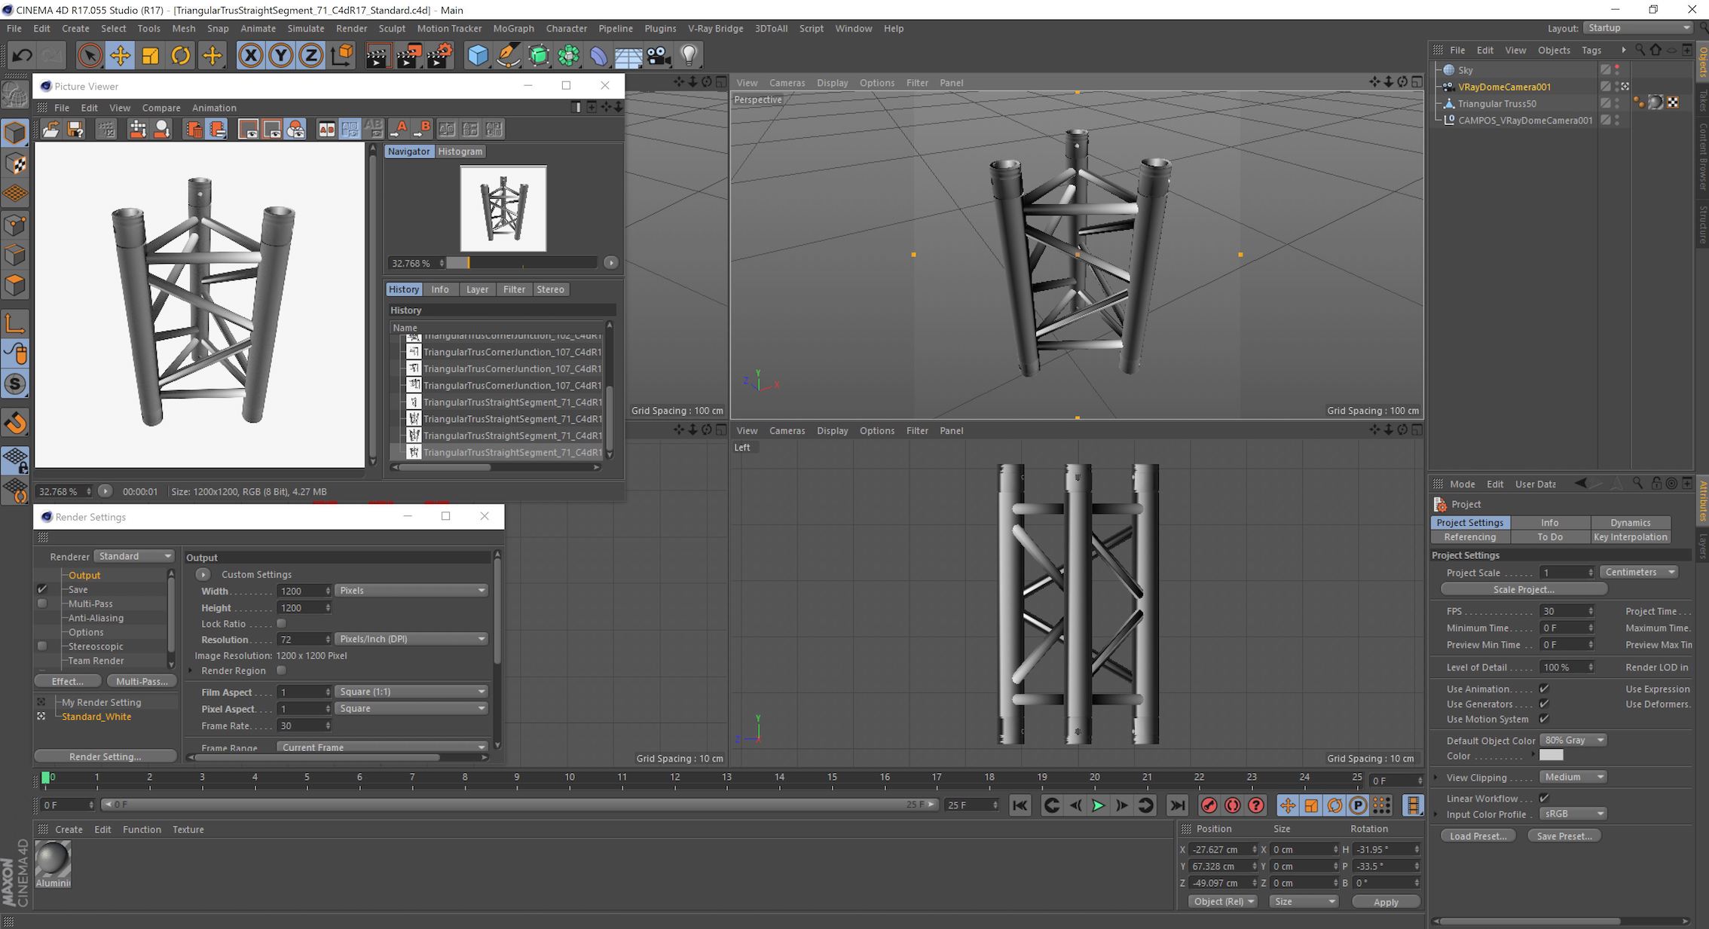
Task: Expand the Input Color Profile sRGB dropdown
Action: pyautogui.click(x=1573, y=814)
